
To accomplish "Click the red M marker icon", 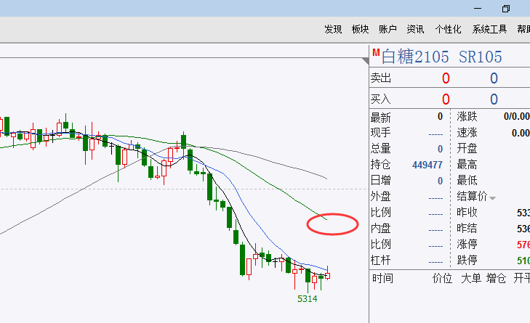I will click(376, 52).
